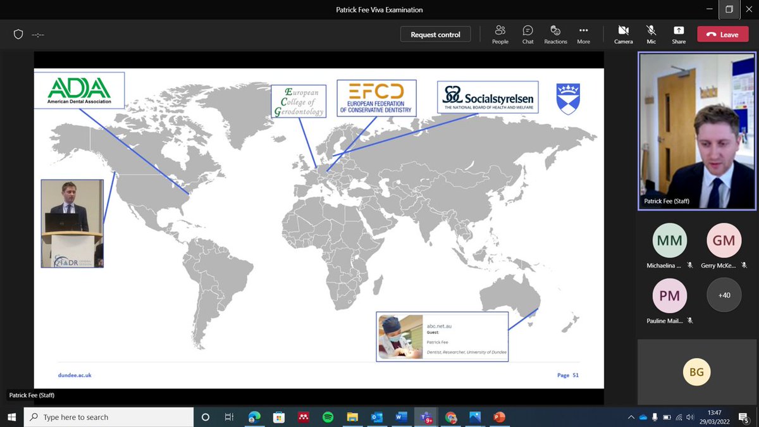
Task: Click Michaelina participant name label
Action: (x=664, y=266)
